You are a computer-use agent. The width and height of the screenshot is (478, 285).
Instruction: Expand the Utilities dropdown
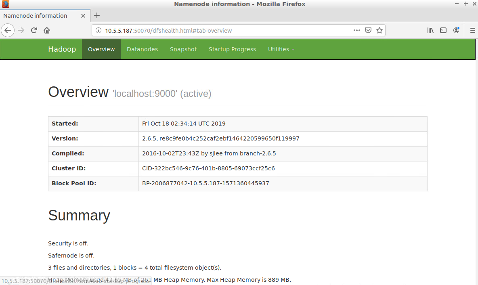point(281,49)
